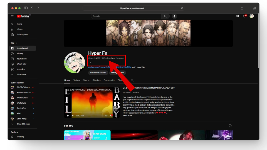Click the browser address bar

pos(133,8)
